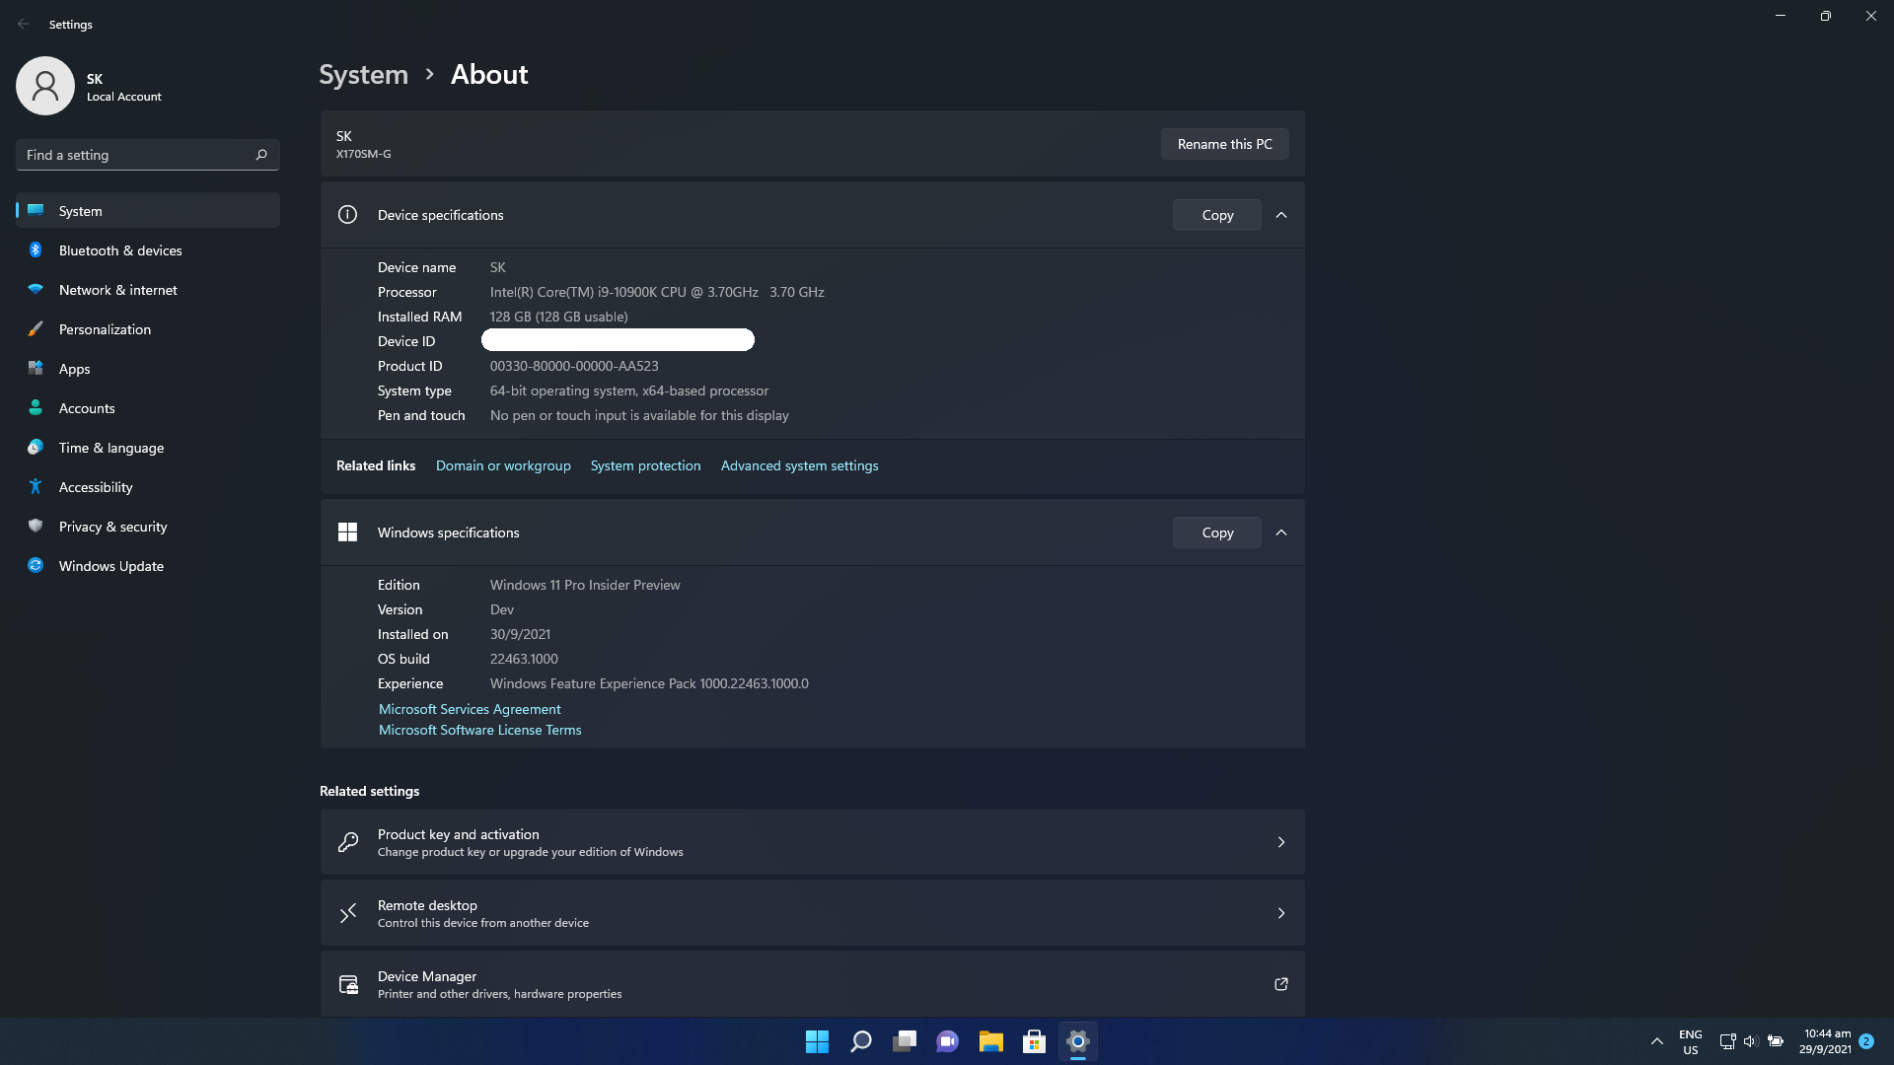Viewport: 1894px width, 1065px height.
Task: Show hidden system tray icons
Action: (1657, 1041)
